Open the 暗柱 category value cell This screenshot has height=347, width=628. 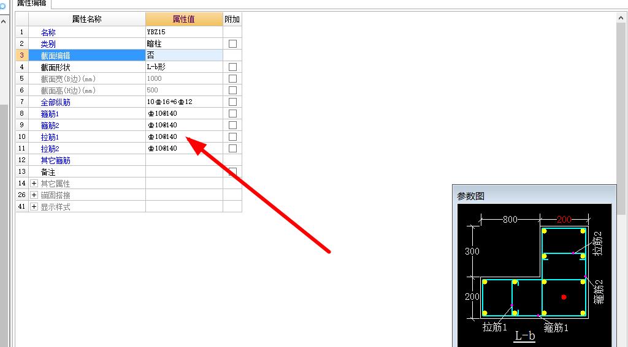click(x=184, y=43)
